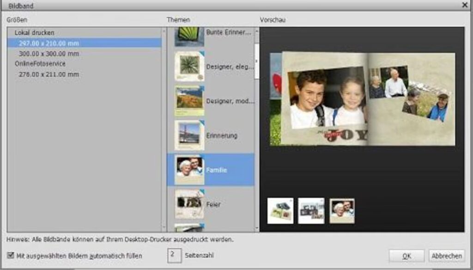Open second preview thumbnail with dark frame

pyautogui.click(x=311, y=211)
